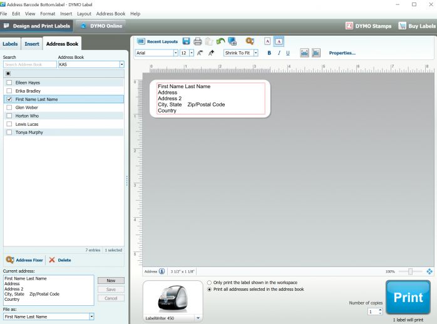Click the green Undo arrow icon
Viewport: 437px width, 324px height.
[x=220, y=41]
